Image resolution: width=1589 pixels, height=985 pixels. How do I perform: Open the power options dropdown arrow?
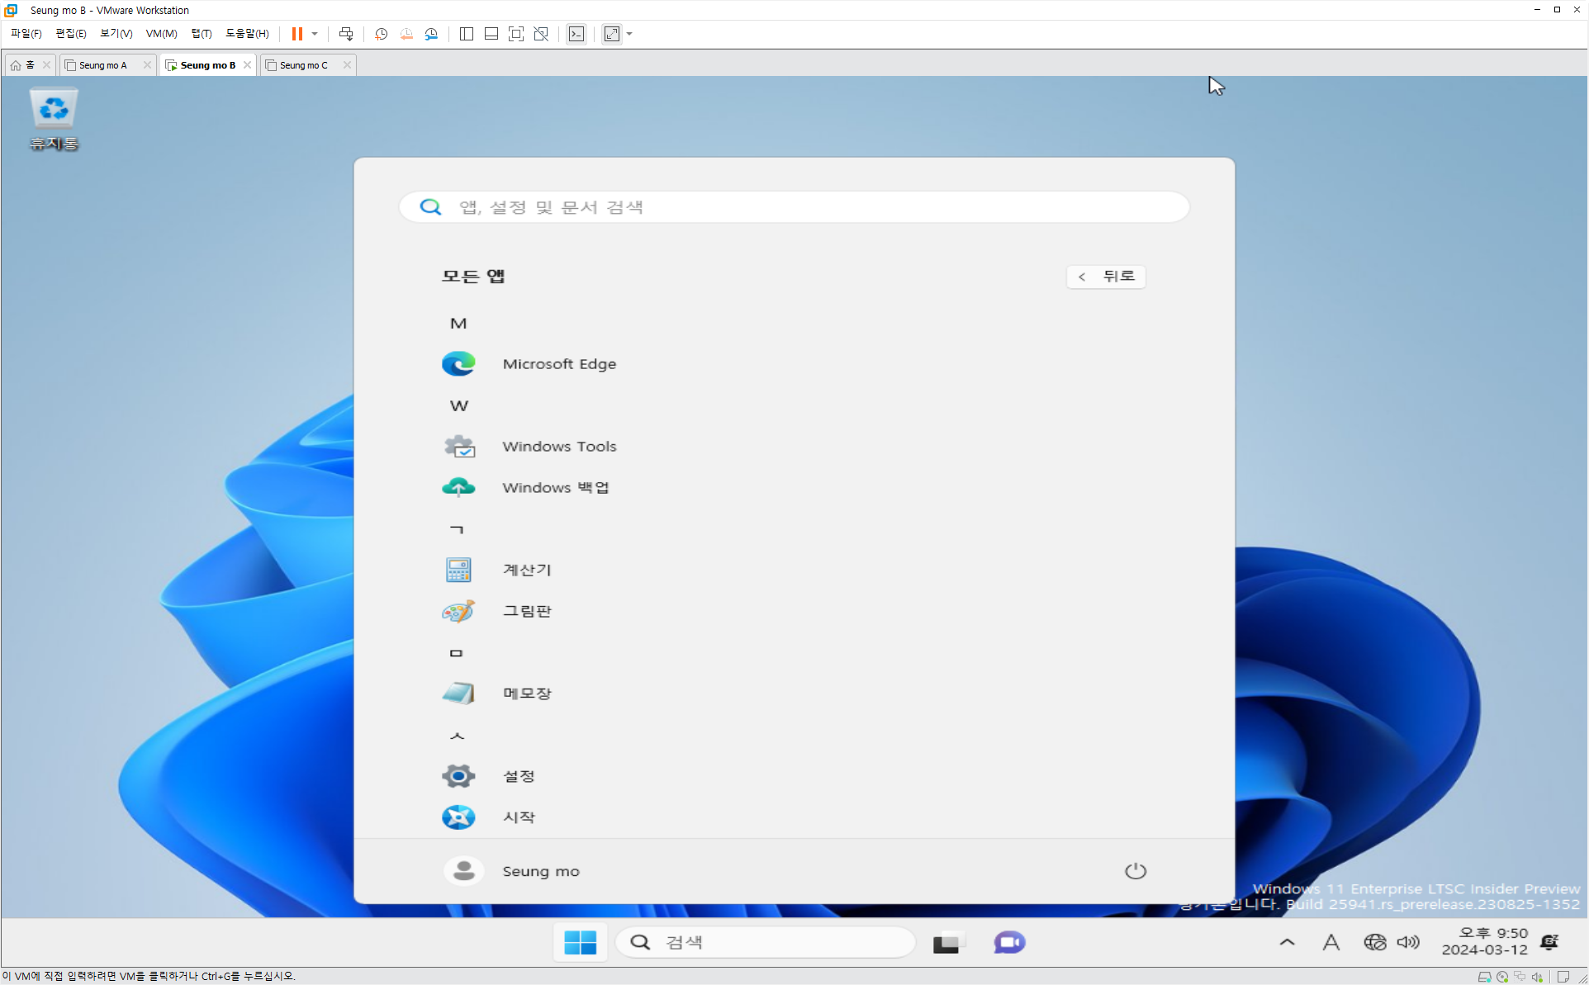point(315,34)
